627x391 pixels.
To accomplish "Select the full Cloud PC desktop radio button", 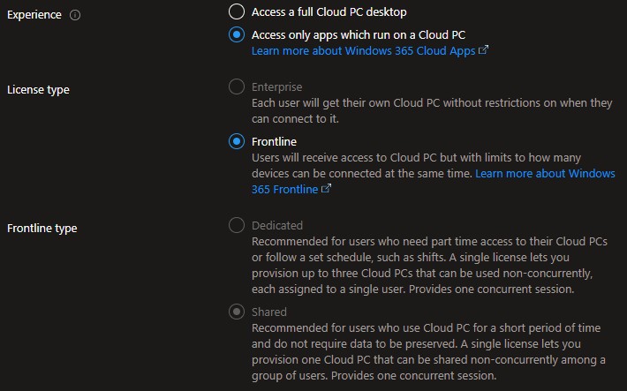I will [236, 11].
